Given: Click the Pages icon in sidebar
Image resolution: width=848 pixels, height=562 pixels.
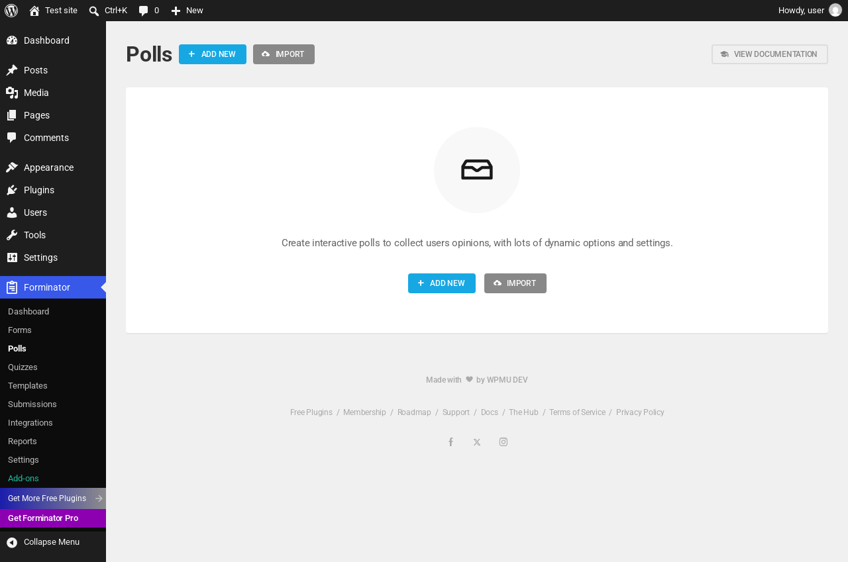Looking at the screenshot, I should pos(12,115).
